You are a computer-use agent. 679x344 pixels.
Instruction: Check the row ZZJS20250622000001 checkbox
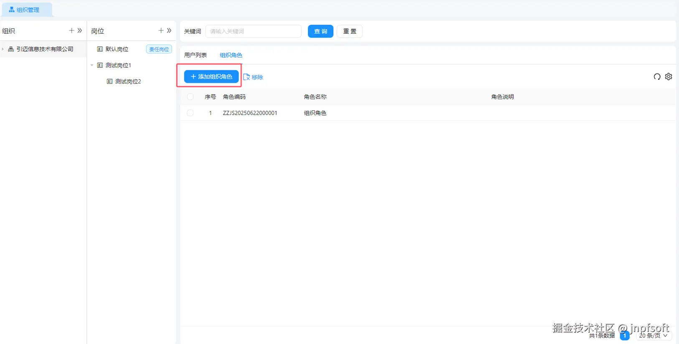click(190, 113)
